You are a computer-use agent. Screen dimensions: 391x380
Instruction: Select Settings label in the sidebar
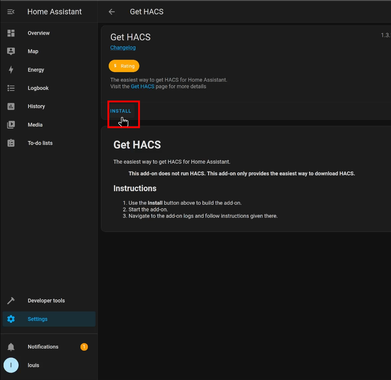[x=38, y=319]
